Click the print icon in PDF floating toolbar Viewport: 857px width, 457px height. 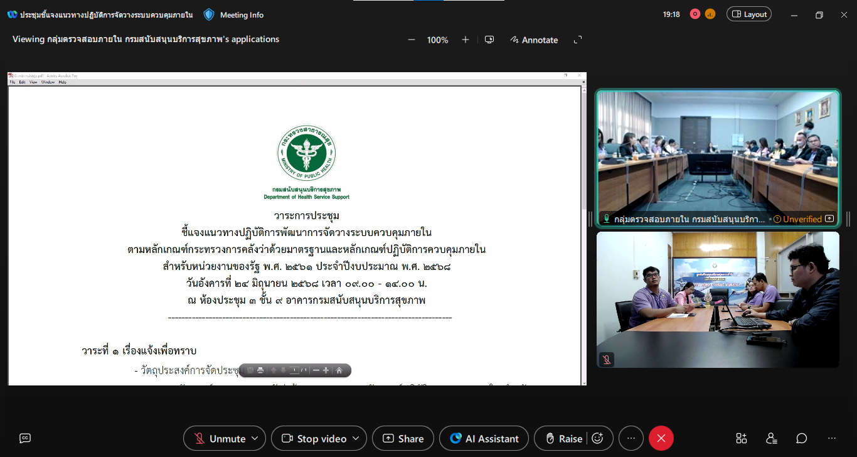click(260, 370)
